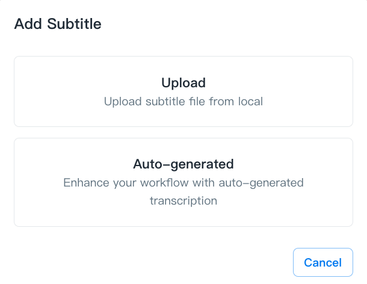
Task: Click empty right area of Auto-generated card
Action: pyautogui.click(x=331, y=182)
